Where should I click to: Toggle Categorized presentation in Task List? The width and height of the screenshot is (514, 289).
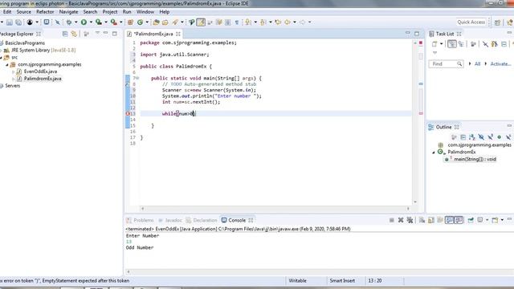click(452, 44)
